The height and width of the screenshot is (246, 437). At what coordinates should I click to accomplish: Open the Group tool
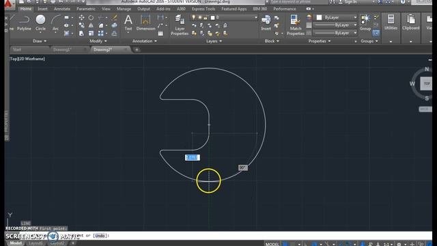(x=365, y=23)
